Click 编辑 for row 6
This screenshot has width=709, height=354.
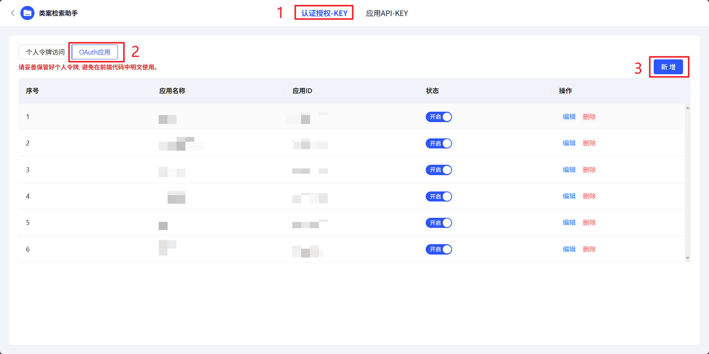click(569, 249)
